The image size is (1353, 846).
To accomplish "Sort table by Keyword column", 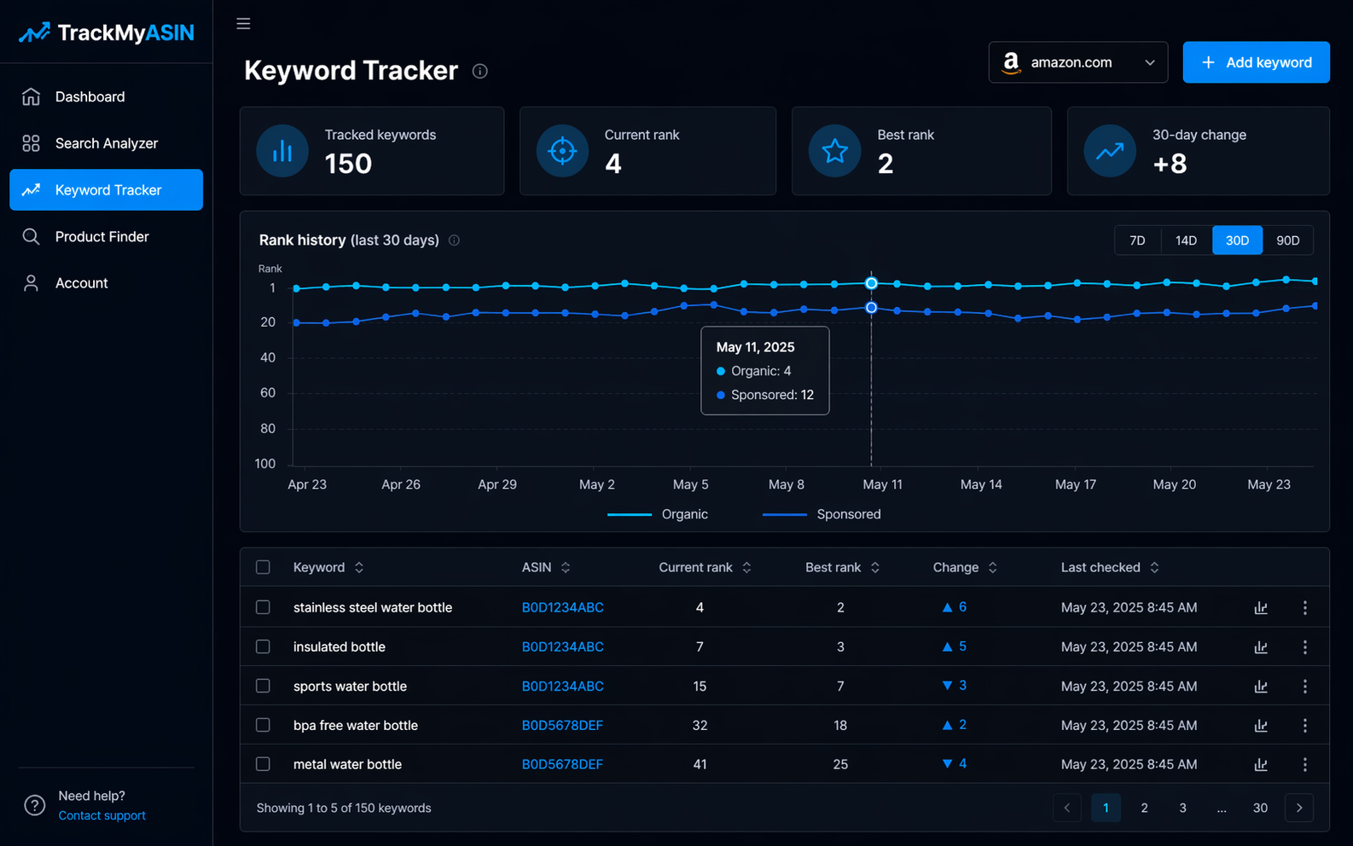I will (x=328, y=567).
